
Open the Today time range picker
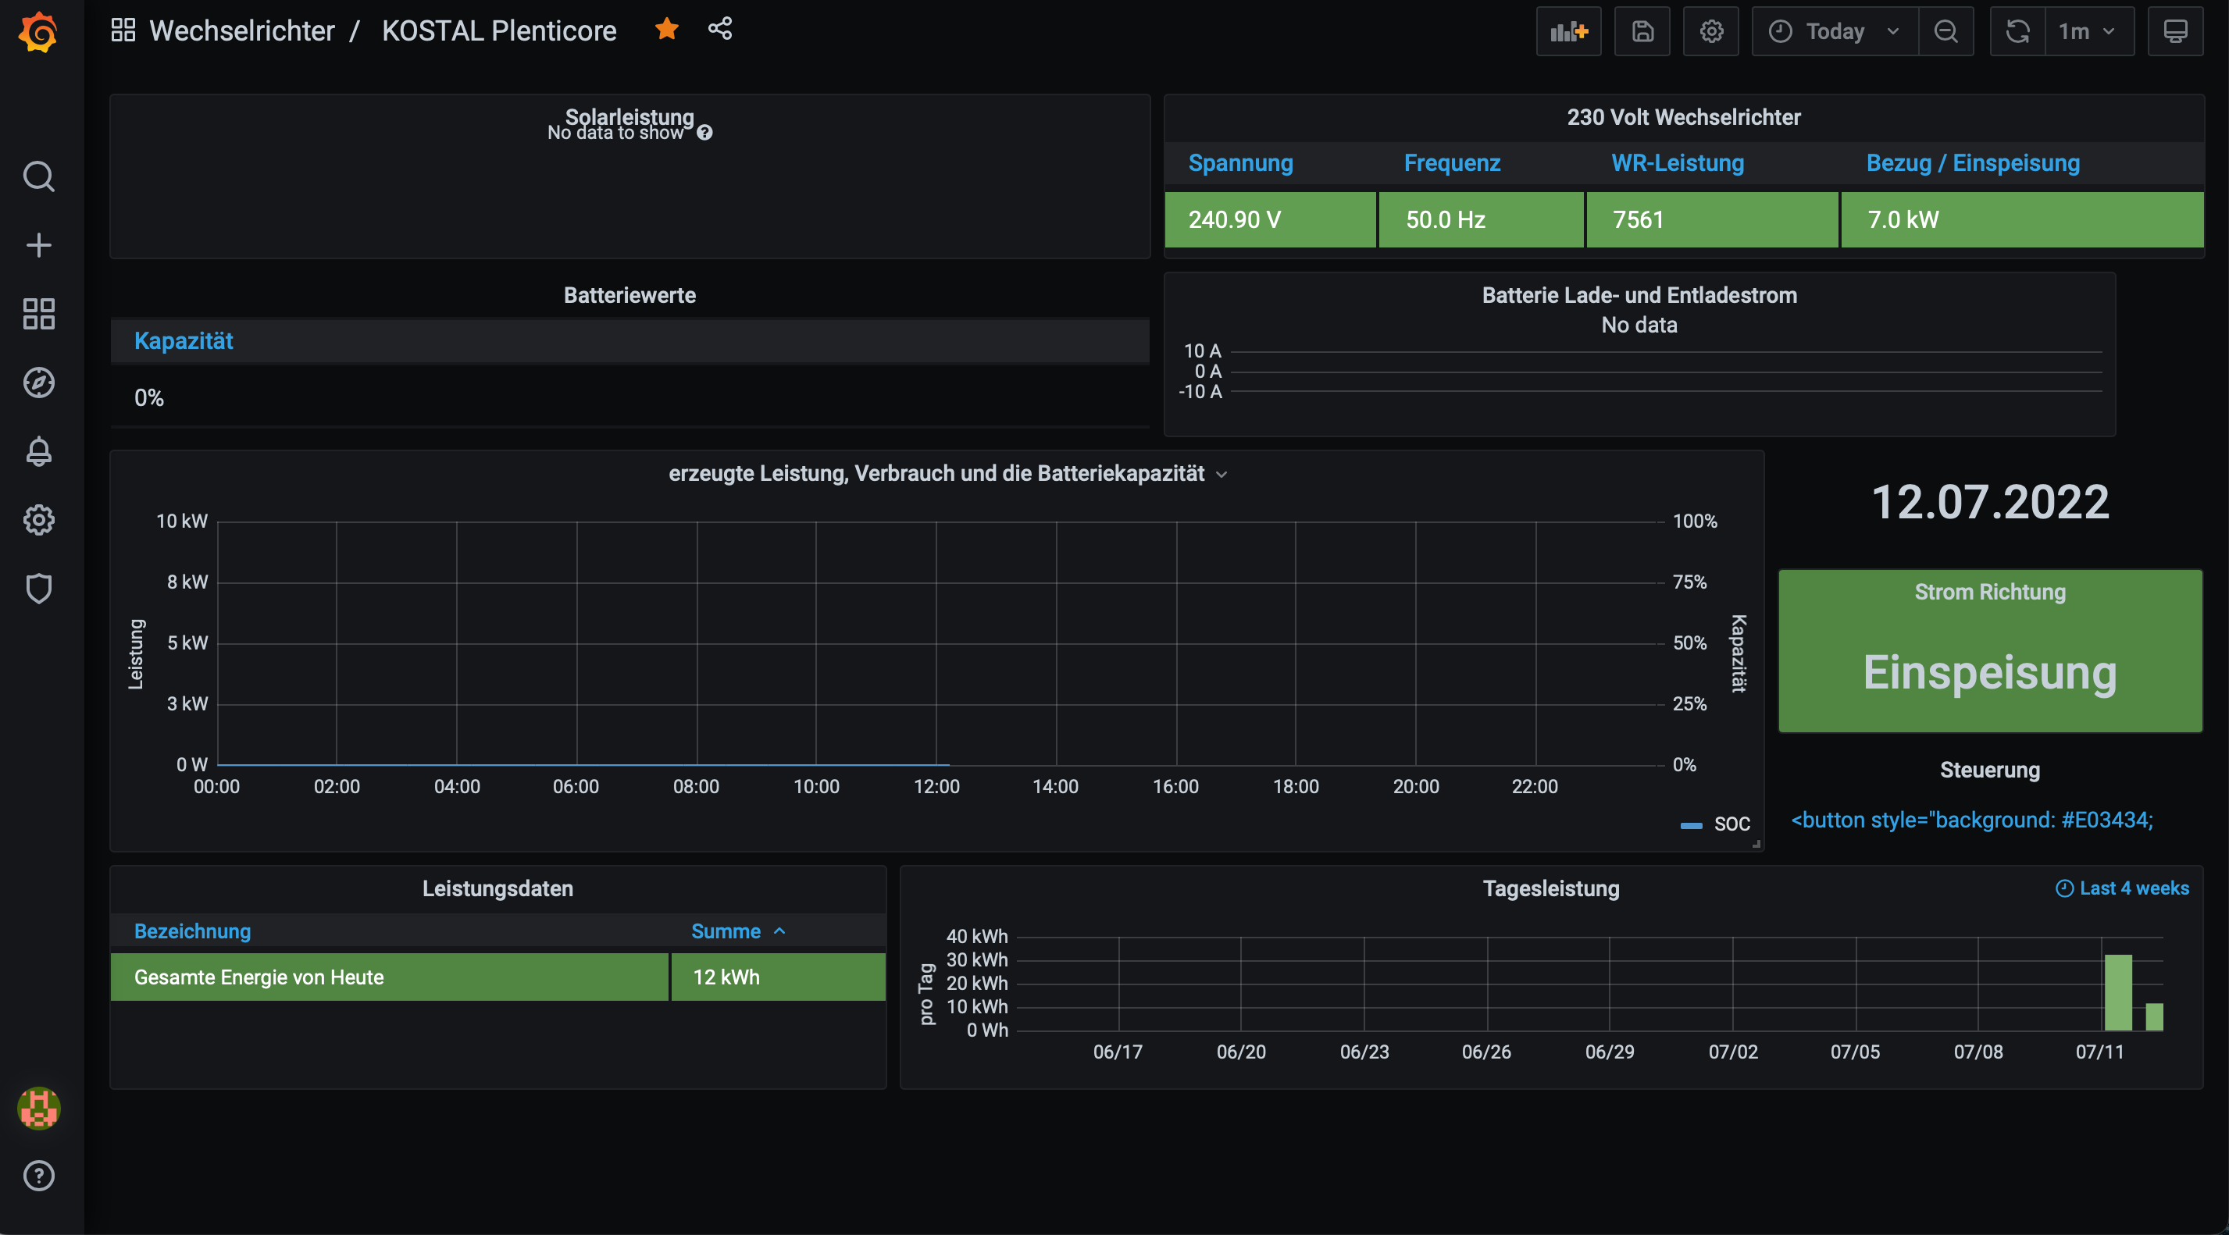[1835, 32]
